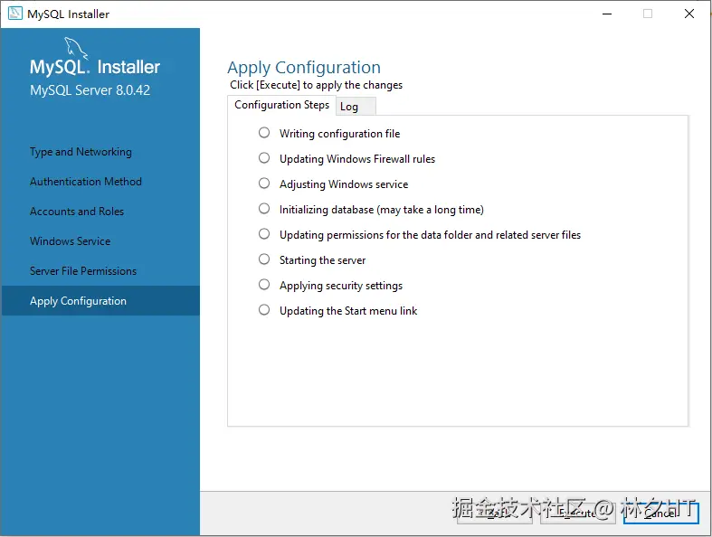Click the 'Updating the Start menu link' text

click(x=348, y=311)
